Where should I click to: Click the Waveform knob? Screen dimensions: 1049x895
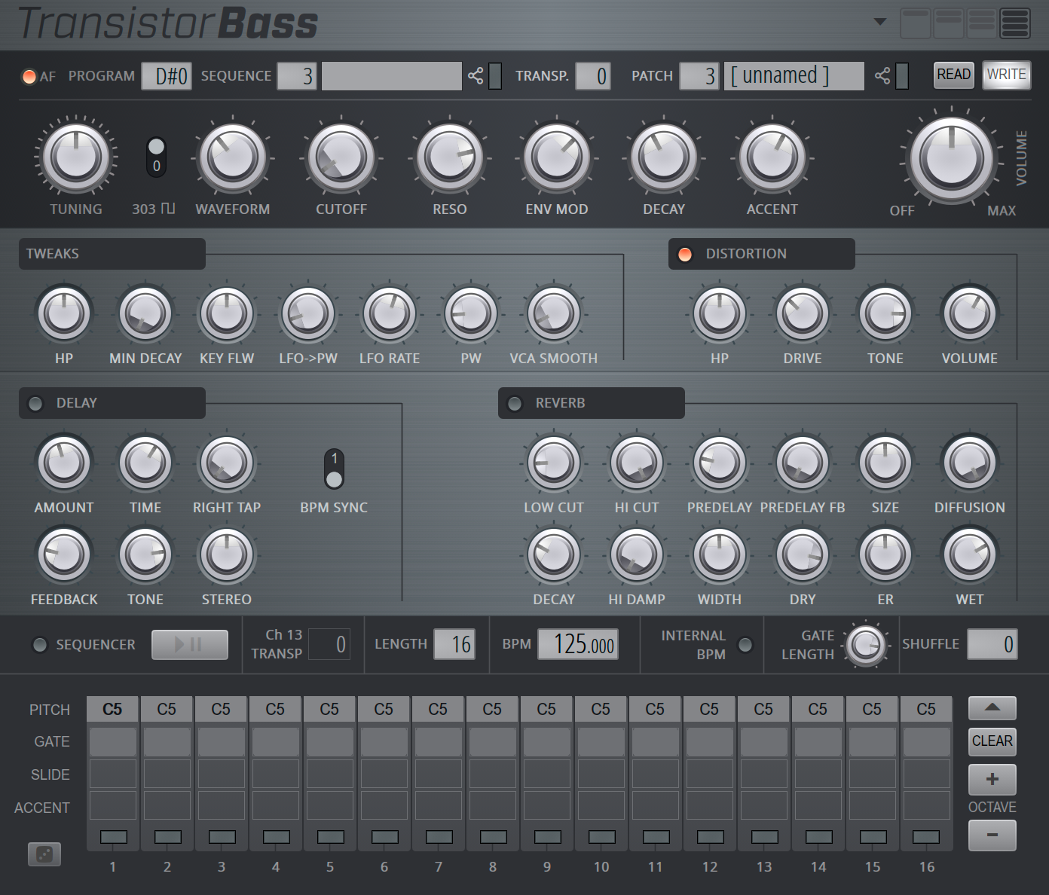(x=232, y=157)
